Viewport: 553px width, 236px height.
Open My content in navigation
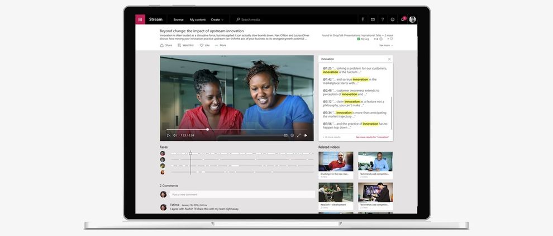(x=197, y=19)
